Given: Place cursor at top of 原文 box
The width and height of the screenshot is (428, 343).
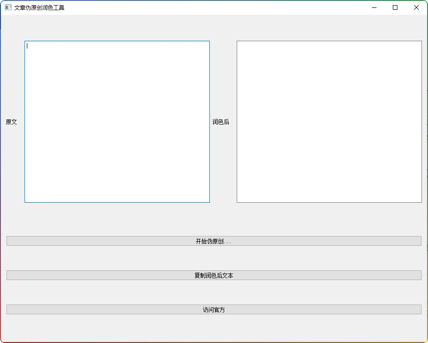Looking at the screenshot, I should pos(117,46).
